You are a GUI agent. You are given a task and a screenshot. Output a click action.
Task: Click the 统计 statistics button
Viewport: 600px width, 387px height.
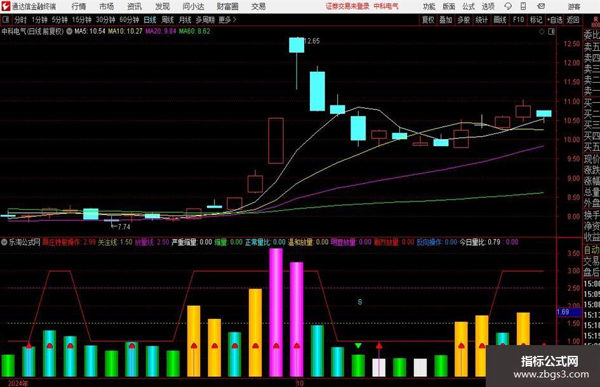(x=482, y=20)
